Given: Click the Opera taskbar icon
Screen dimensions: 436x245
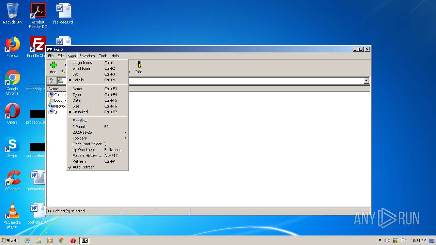Looking at the screenshot, I should point(73,241).
